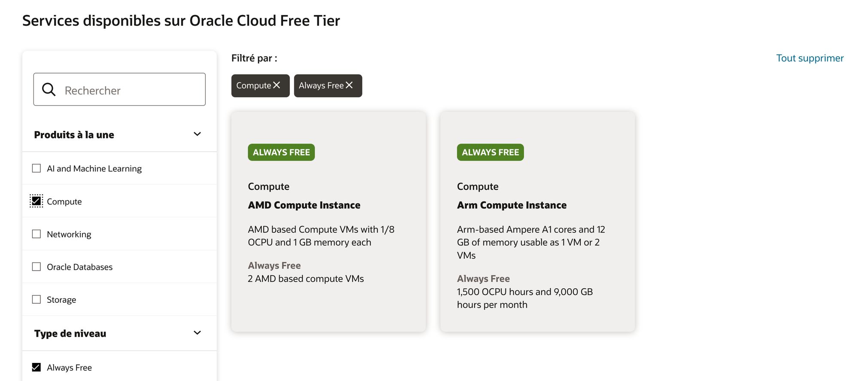Click the Always Free filter chip label

pyautogui.click(x=321, y=85)
